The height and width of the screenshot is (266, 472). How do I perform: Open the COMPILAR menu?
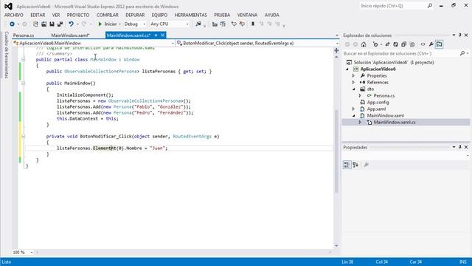click(108, 15)
